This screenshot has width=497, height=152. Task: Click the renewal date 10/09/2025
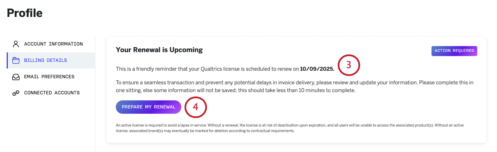tap(317, 69)
